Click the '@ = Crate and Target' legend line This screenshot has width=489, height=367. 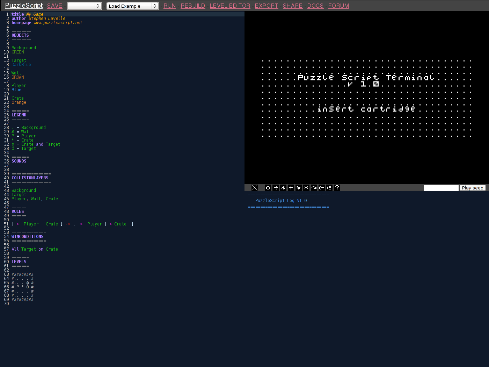pos(36,144)
